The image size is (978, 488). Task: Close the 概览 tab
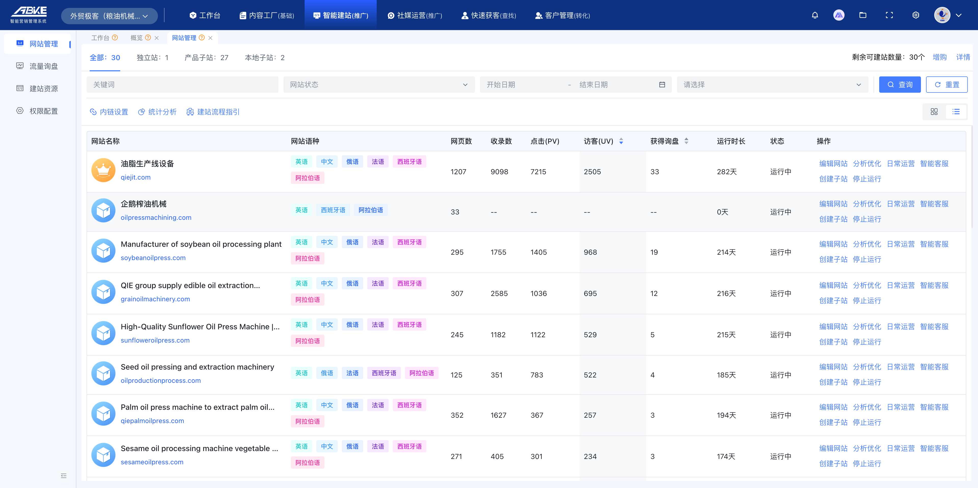pos(156,38)
